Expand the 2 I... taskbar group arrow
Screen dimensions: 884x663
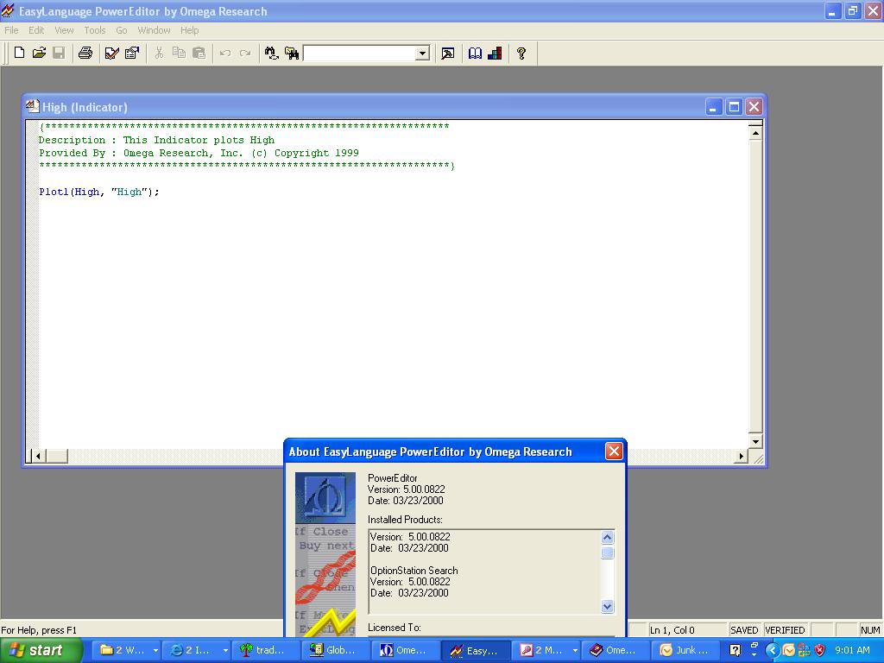point(225,650)
